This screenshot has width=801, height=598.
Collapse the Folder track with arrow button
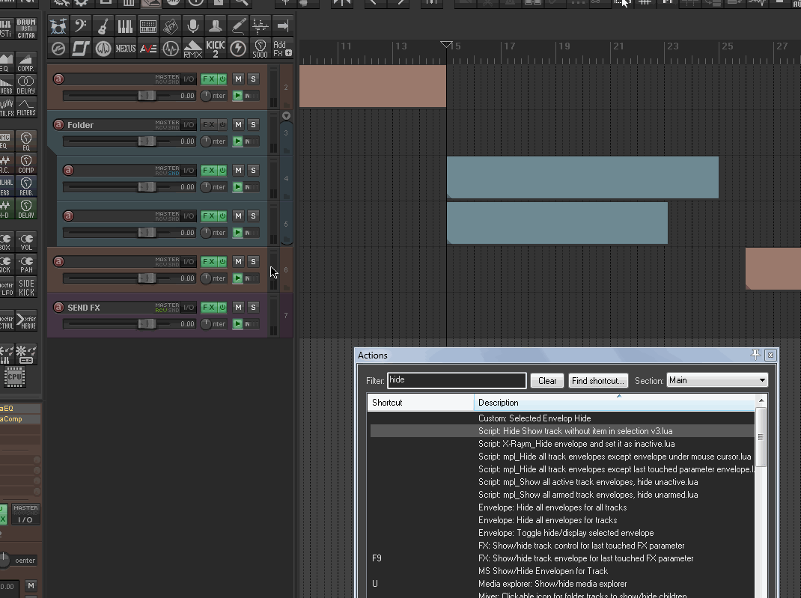pyautogui.click(x=286, y=116)
